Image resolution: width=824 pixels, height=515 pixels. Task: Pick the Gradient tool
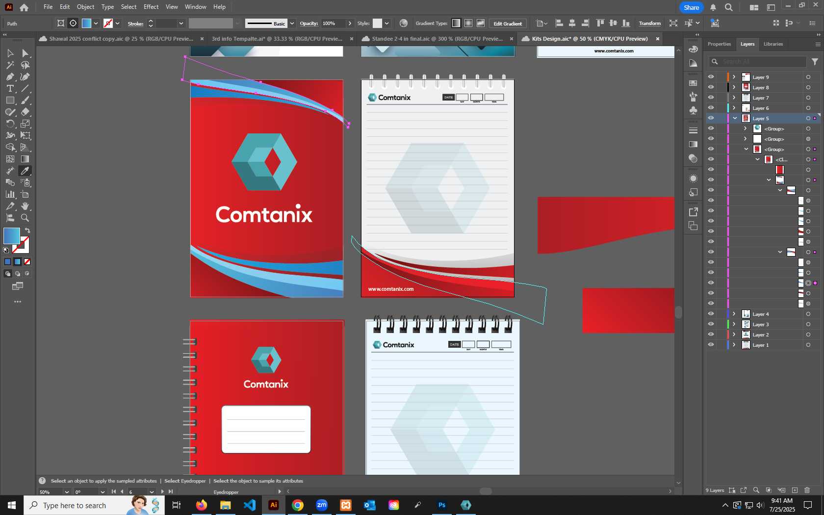click(x=25, y=159)
